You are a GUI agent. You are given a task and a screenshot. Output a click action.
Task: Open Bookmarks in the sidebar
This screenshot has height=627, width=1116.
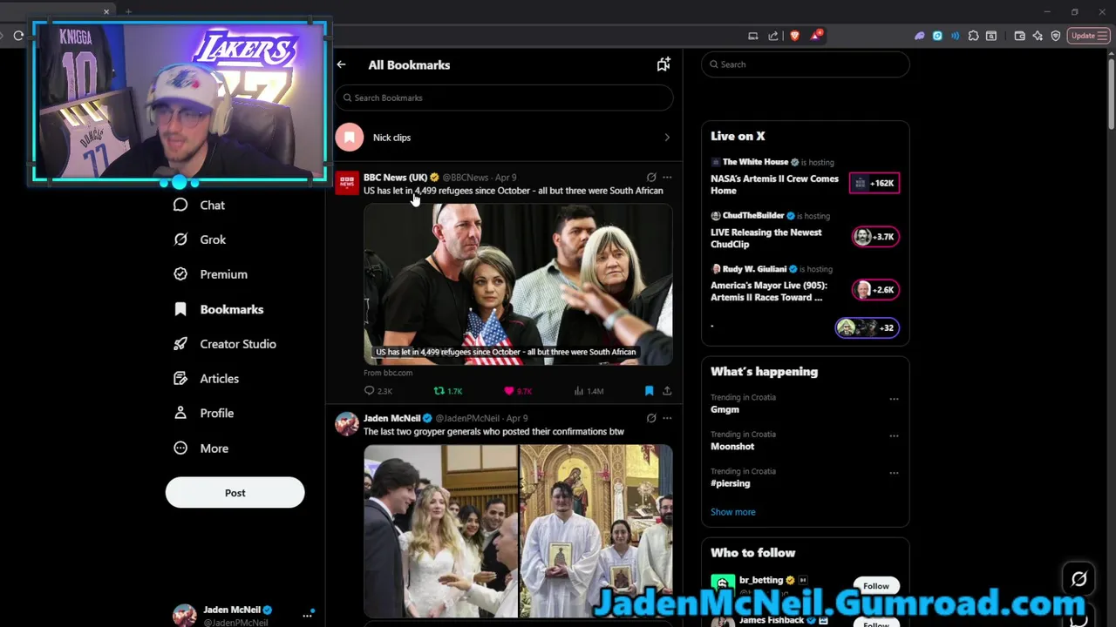tap(218, 309)
